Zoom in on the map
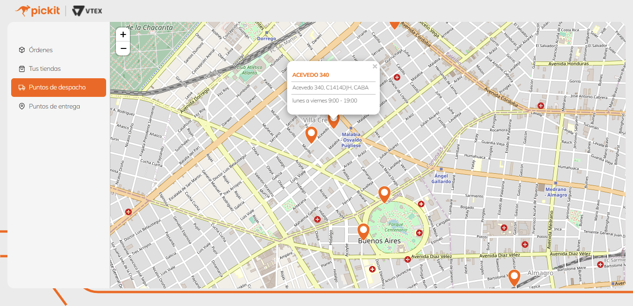633x306 pixels. 123,34
